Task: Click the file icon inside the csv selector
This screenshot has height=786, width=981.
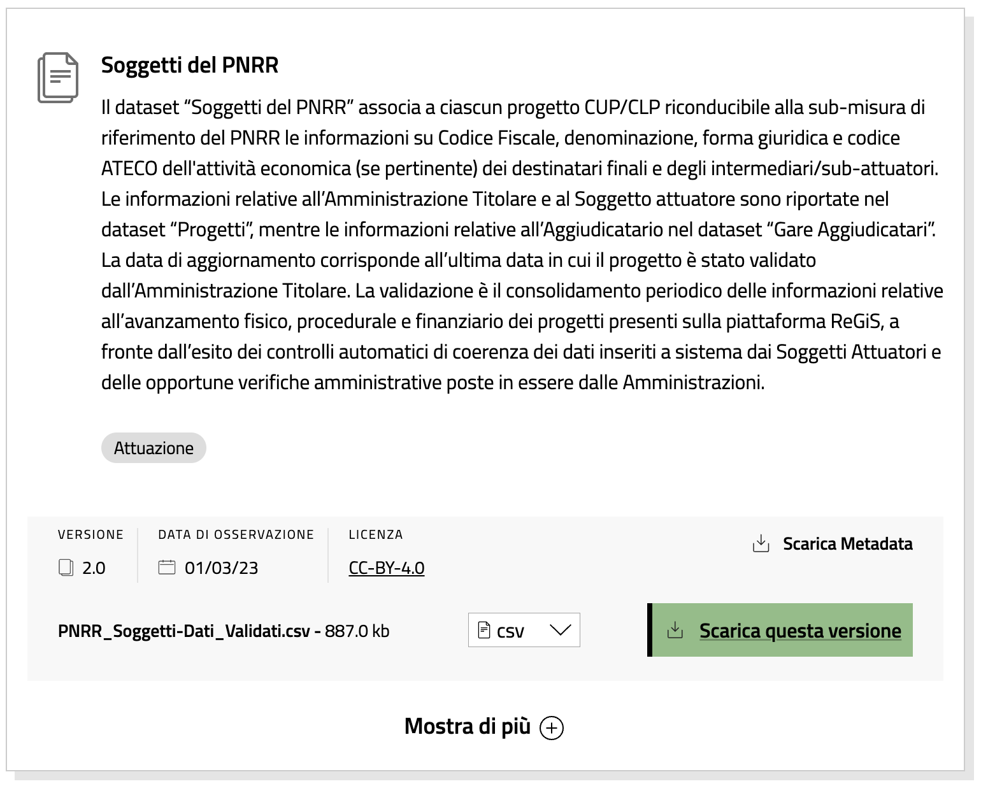Action: [484, 631]
